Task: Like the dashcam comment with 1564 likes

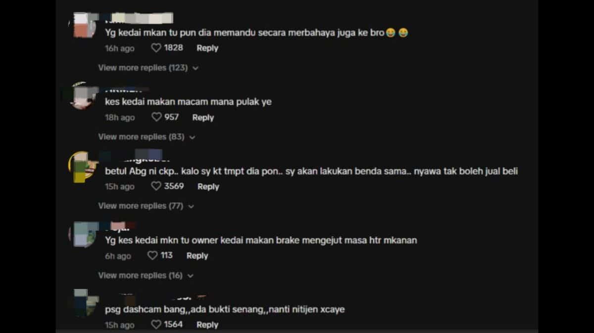Action: (156, 325)
